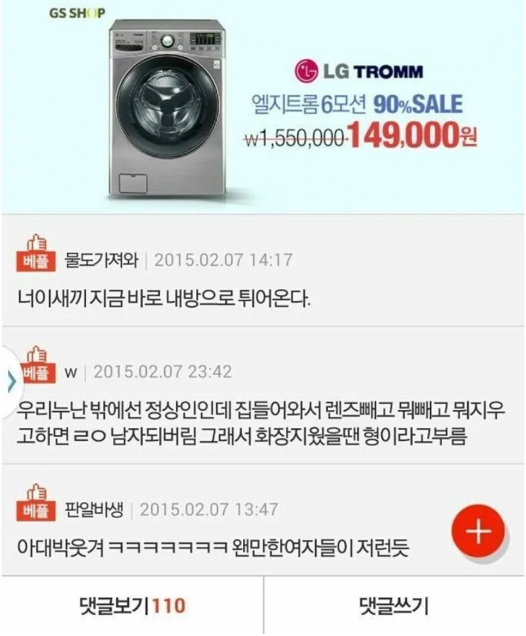Viewport: 526px width, 636px height.
Task: Click the GS SHOP logo
Action: click(x=77, y=13)
